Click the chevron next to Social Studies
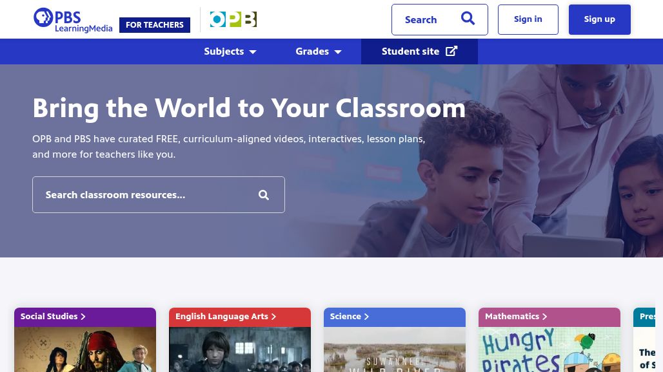Screen dimensions: 663x372 point(83,316)
